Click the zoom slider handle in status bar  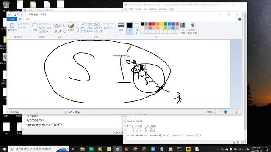coord(225,112)
